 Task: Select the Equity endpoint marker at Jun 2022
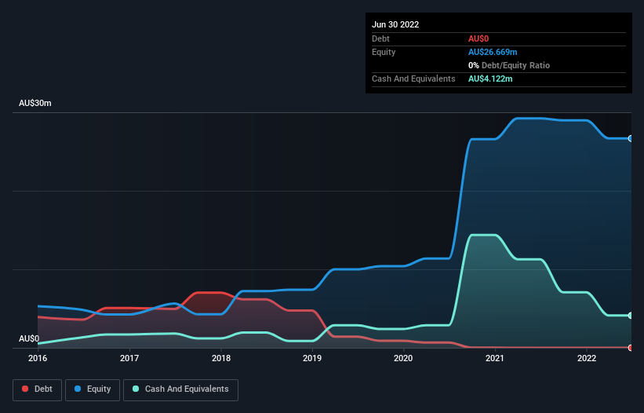click(631, 138)
